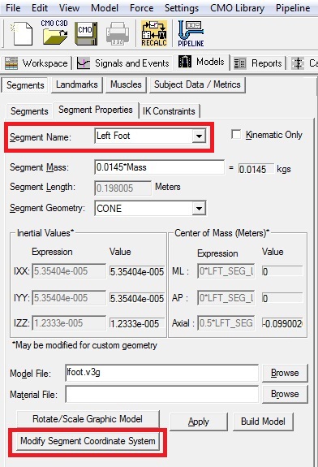Click the segment mass value 0.0145 kgs
The height and width of the screenshot is (467, 318).
[256, 169]
